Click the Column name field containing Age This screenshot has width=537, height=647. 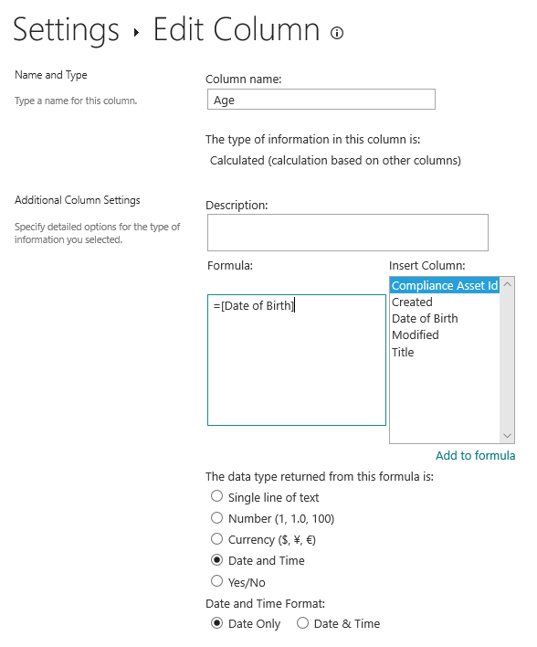pos(321,100)
